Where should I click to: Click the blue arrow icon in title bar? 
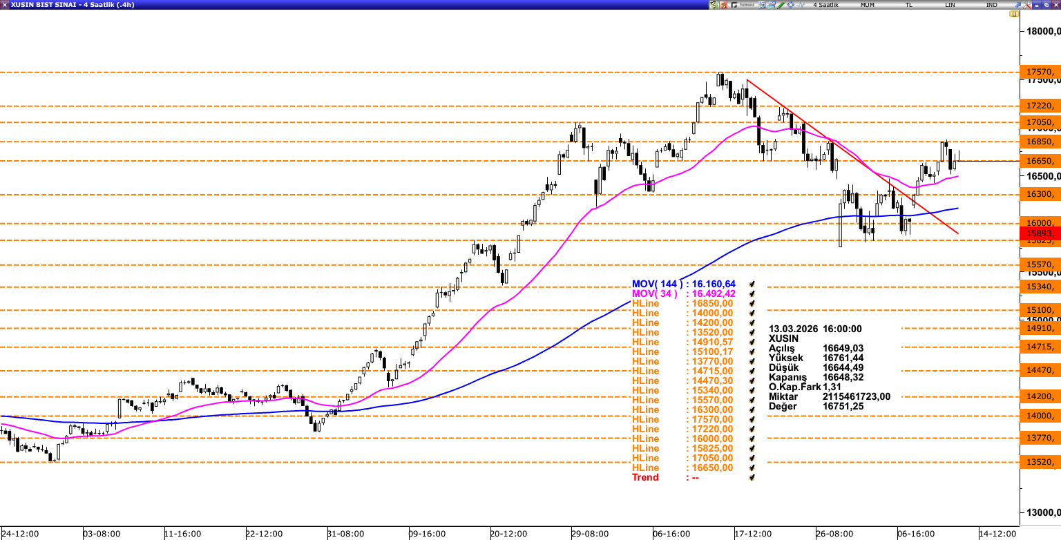[x=1017, y=5]
